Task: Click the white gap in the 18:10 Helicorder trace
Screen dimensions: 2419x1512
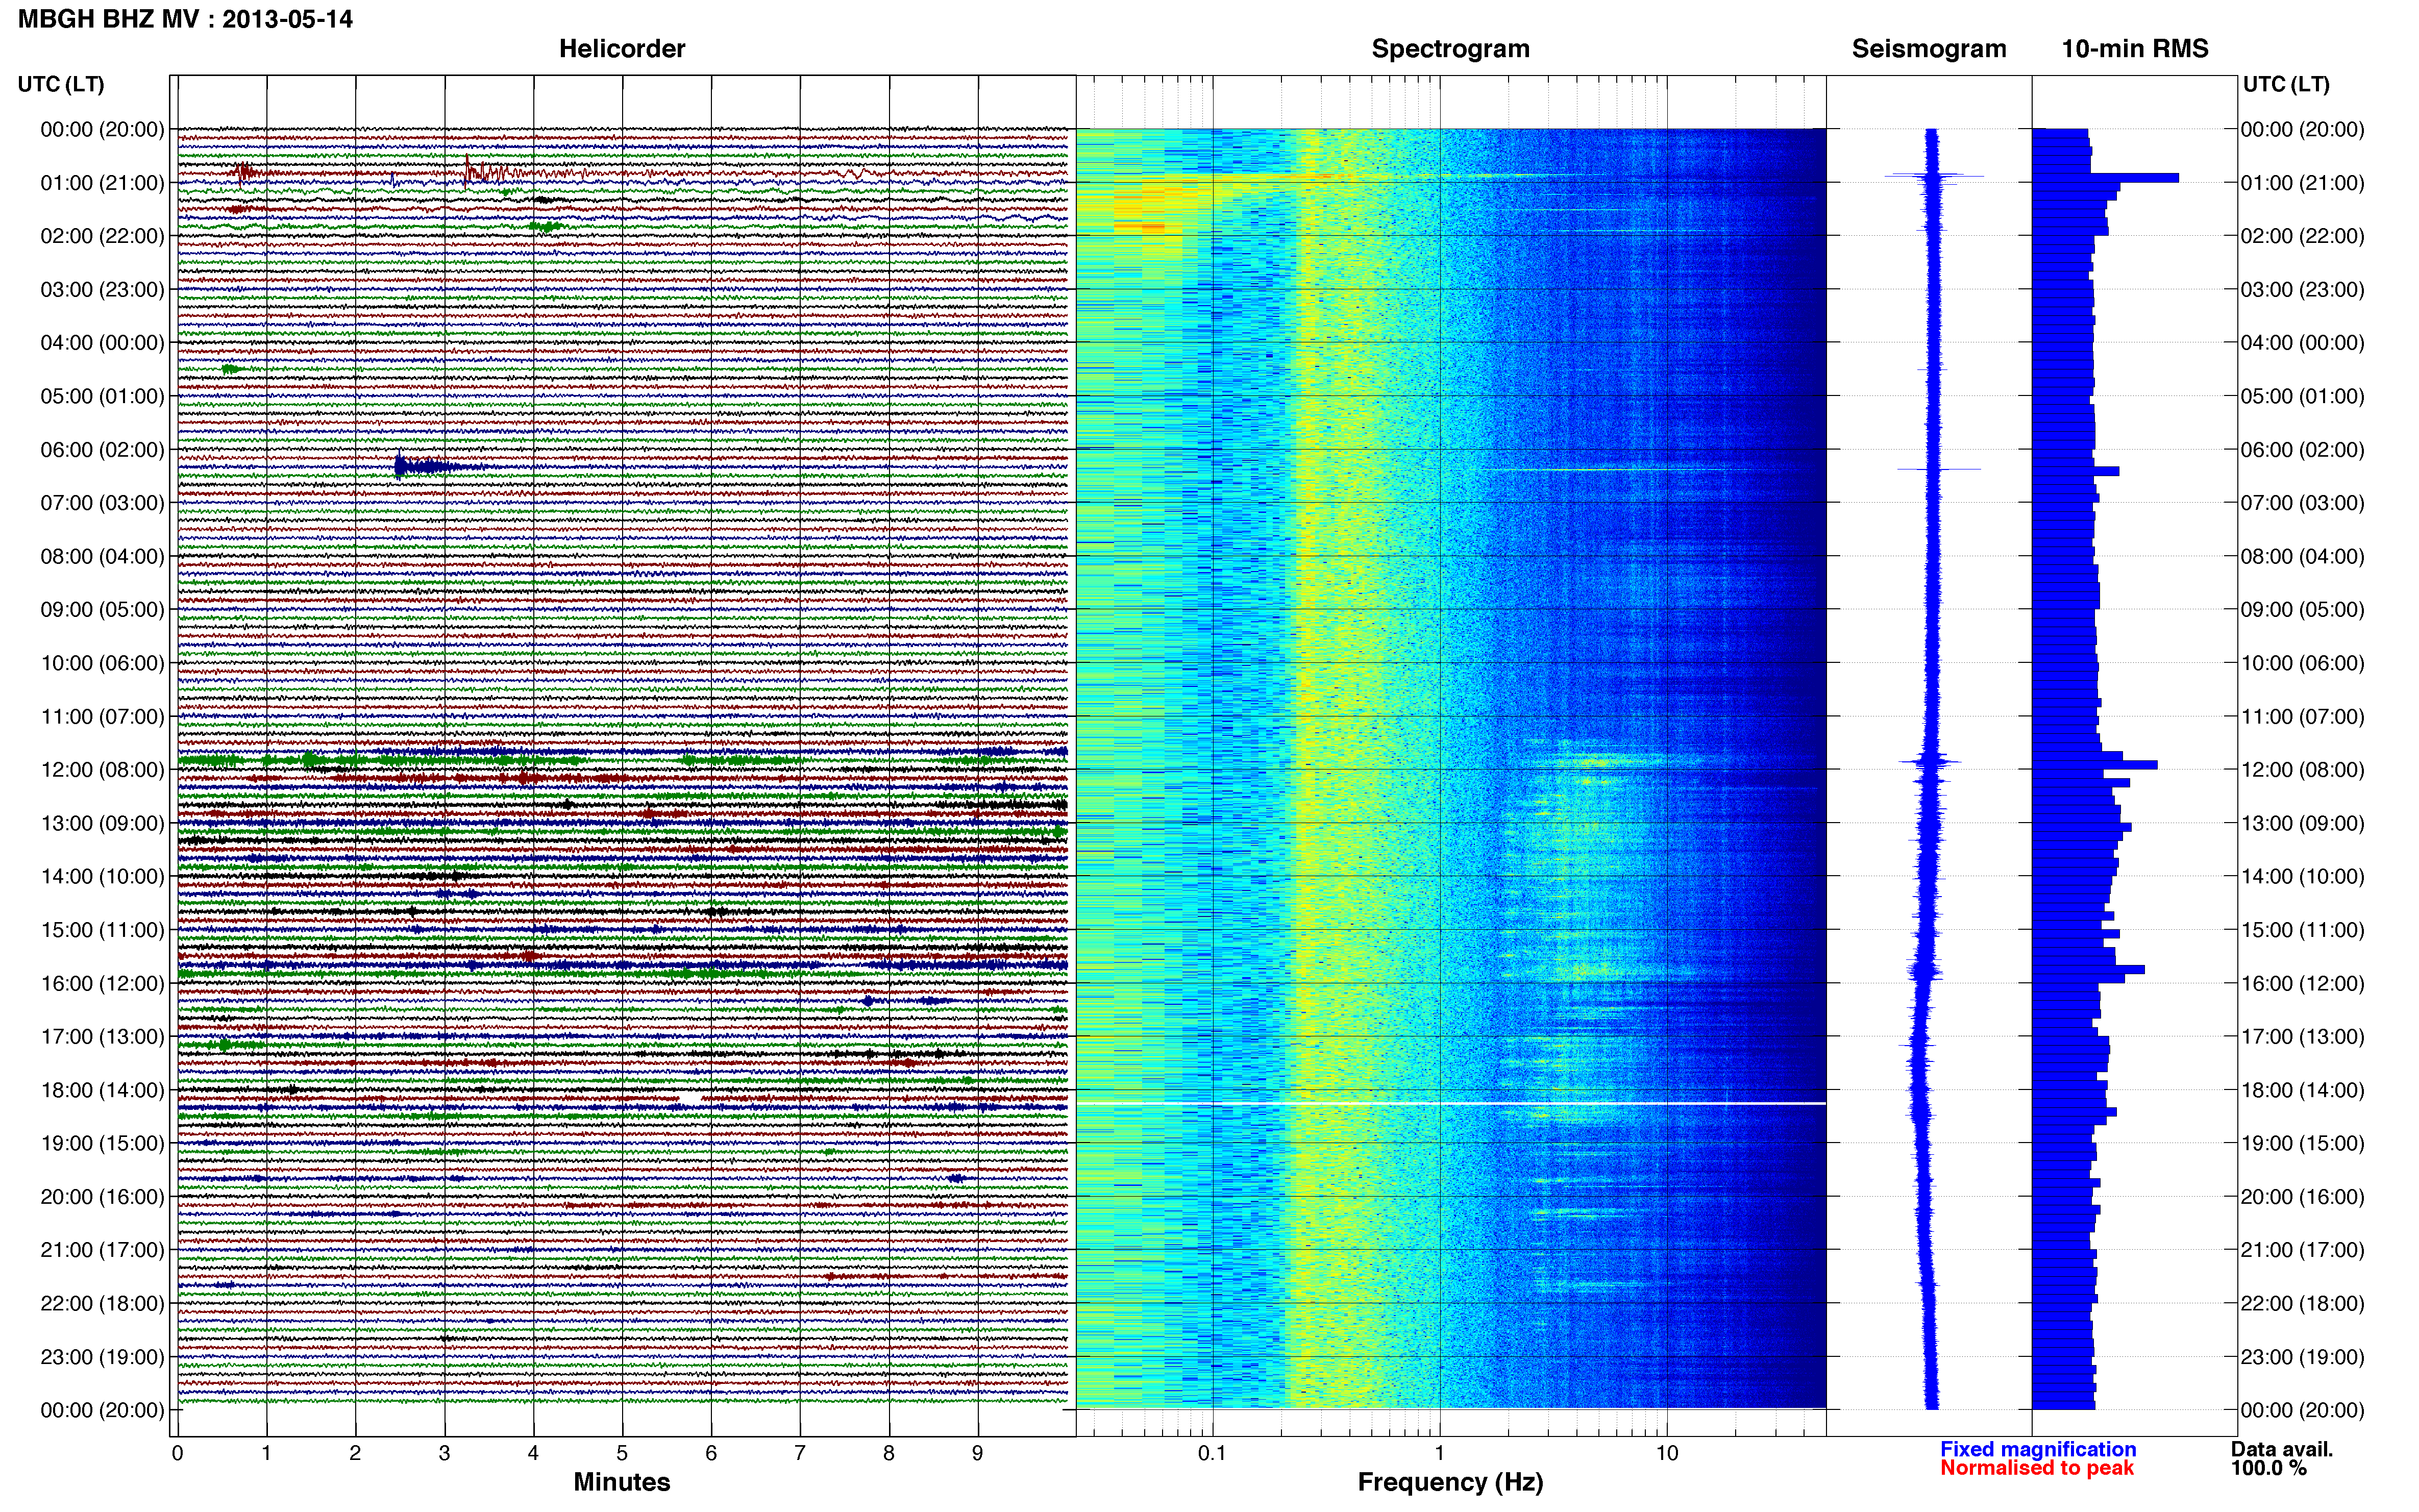Action: [689, 1098]
